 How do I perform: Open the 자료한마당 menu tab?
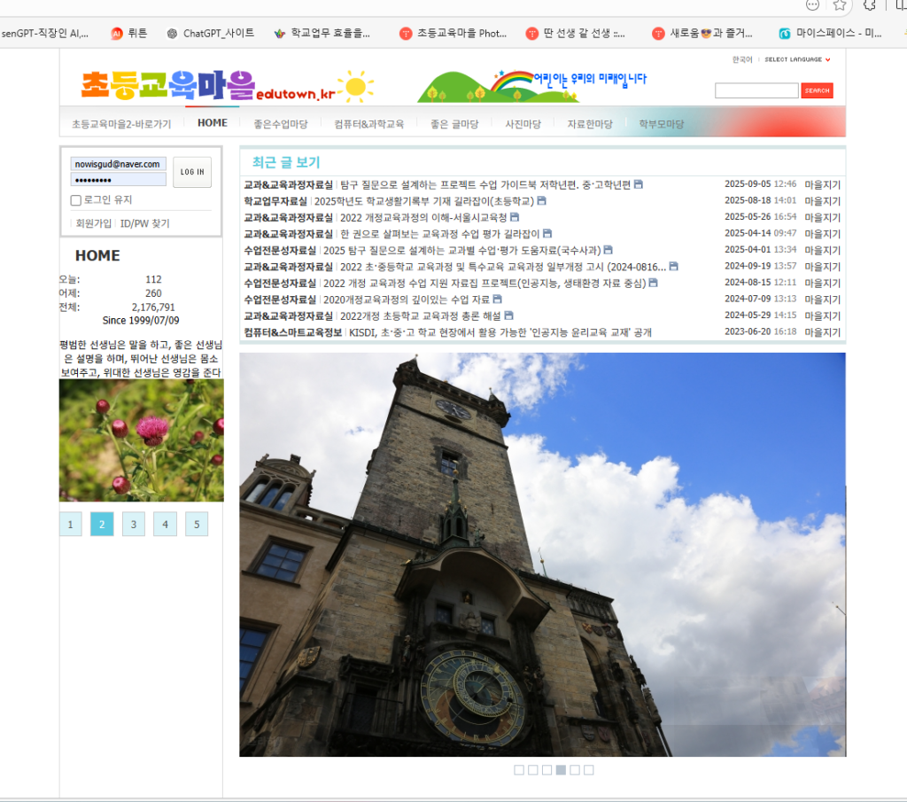click(590, 124)
